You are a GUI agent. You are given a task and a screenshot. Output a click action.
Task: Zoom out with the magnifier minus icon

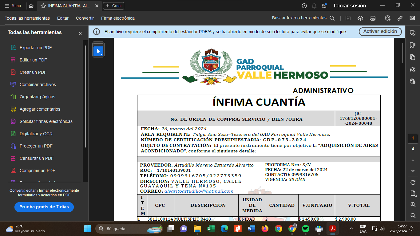click(413, 215)
